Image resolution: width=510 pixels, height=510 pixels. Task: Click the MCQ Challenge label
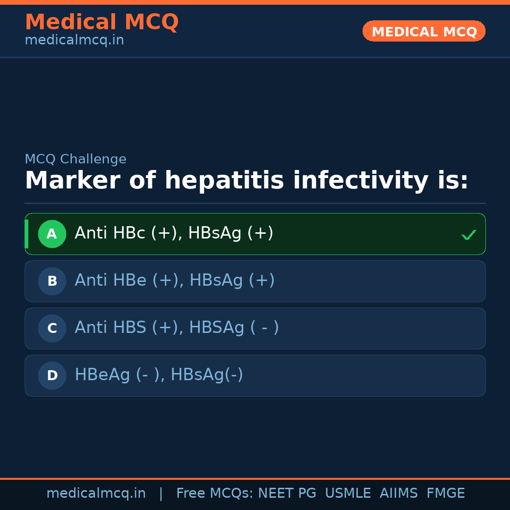[76, 159]
